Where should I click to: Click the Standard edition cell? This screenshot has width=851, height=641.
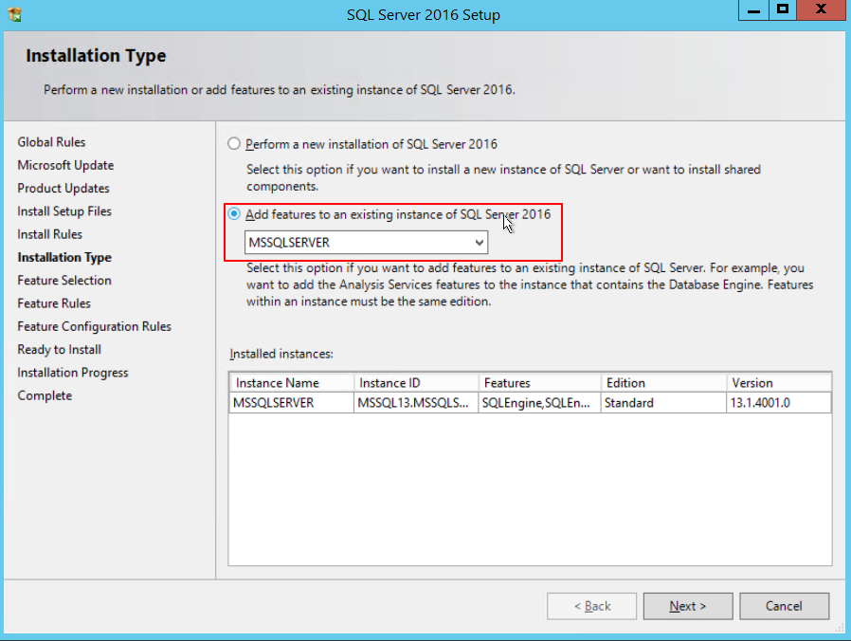tap(663, 403)
